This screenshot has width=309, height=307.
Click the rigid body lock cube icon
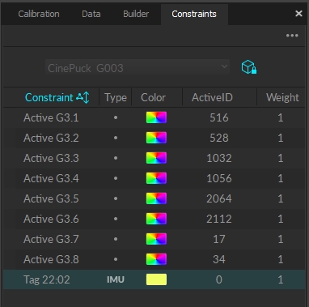click(249, 67)
